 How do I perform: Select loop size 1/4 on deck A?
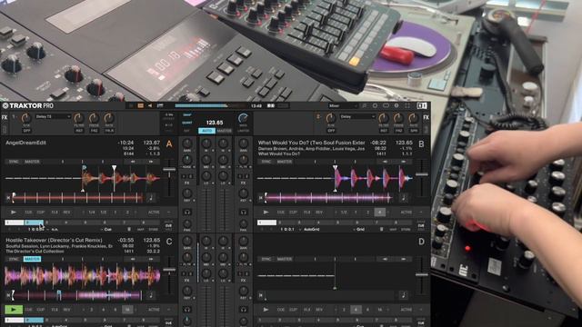[91, 213]
